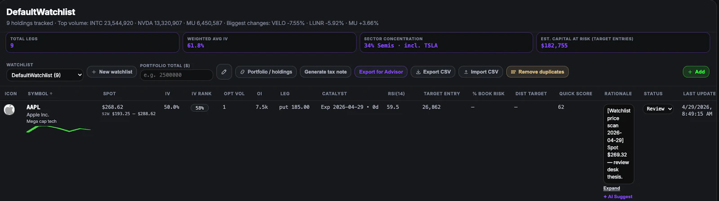This screenshot has height=201, width=719.
Task: Sort by the Last Update column header
Action: pos(699,94)
